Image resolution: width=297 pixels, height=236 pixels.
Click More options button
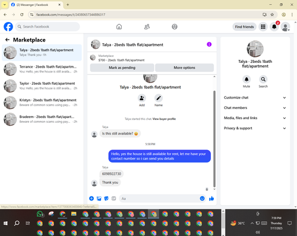coord(184,68)
